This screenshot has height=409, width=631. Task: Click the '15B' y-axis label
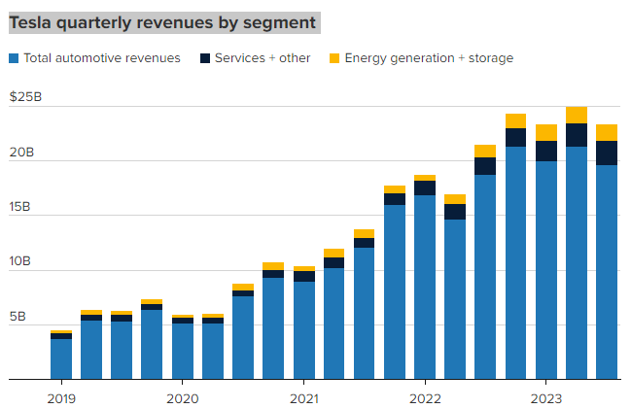tap(19, 207)
